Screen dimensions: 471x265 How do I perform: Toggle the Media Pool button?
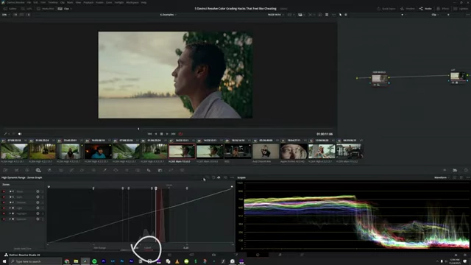46,9
